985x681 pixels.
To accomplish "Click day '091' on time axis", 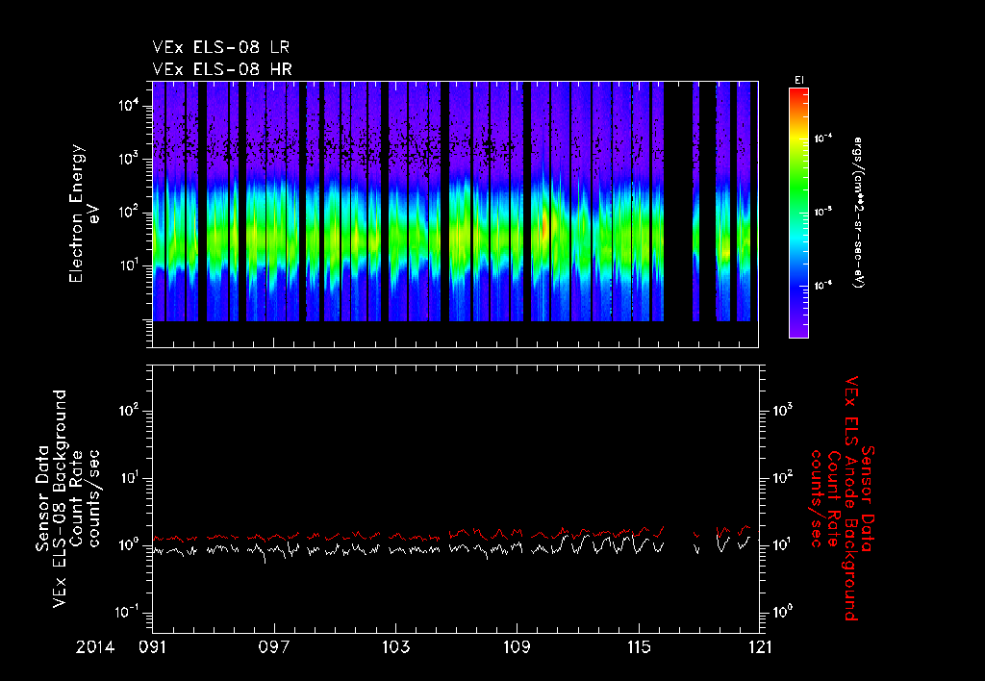I will [153, 647].
